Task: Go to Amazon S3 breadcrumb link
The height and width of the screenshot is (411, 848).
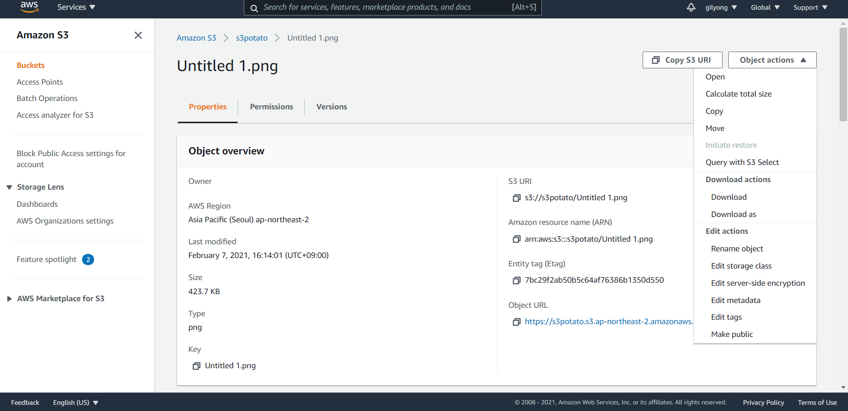Action: coord(196,38)
